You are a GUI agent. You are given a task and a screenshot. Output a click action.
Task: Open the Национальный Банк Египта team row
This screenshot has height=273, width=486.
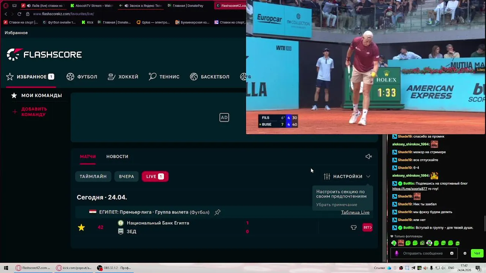(x=158, y=223)
